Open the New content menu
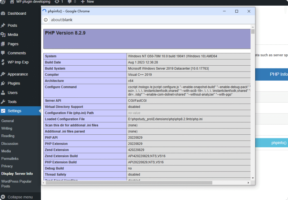This screenshot has height=200, width=288. tap(87, 2)
